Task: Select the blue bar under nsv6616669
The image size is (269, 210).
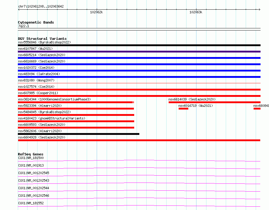Action: coord(139,64)
